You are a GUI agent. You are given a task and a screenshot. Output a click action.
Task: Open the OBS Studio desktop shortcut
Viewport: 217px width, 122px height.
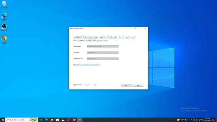pyautogui.click(x=4, y=27)
